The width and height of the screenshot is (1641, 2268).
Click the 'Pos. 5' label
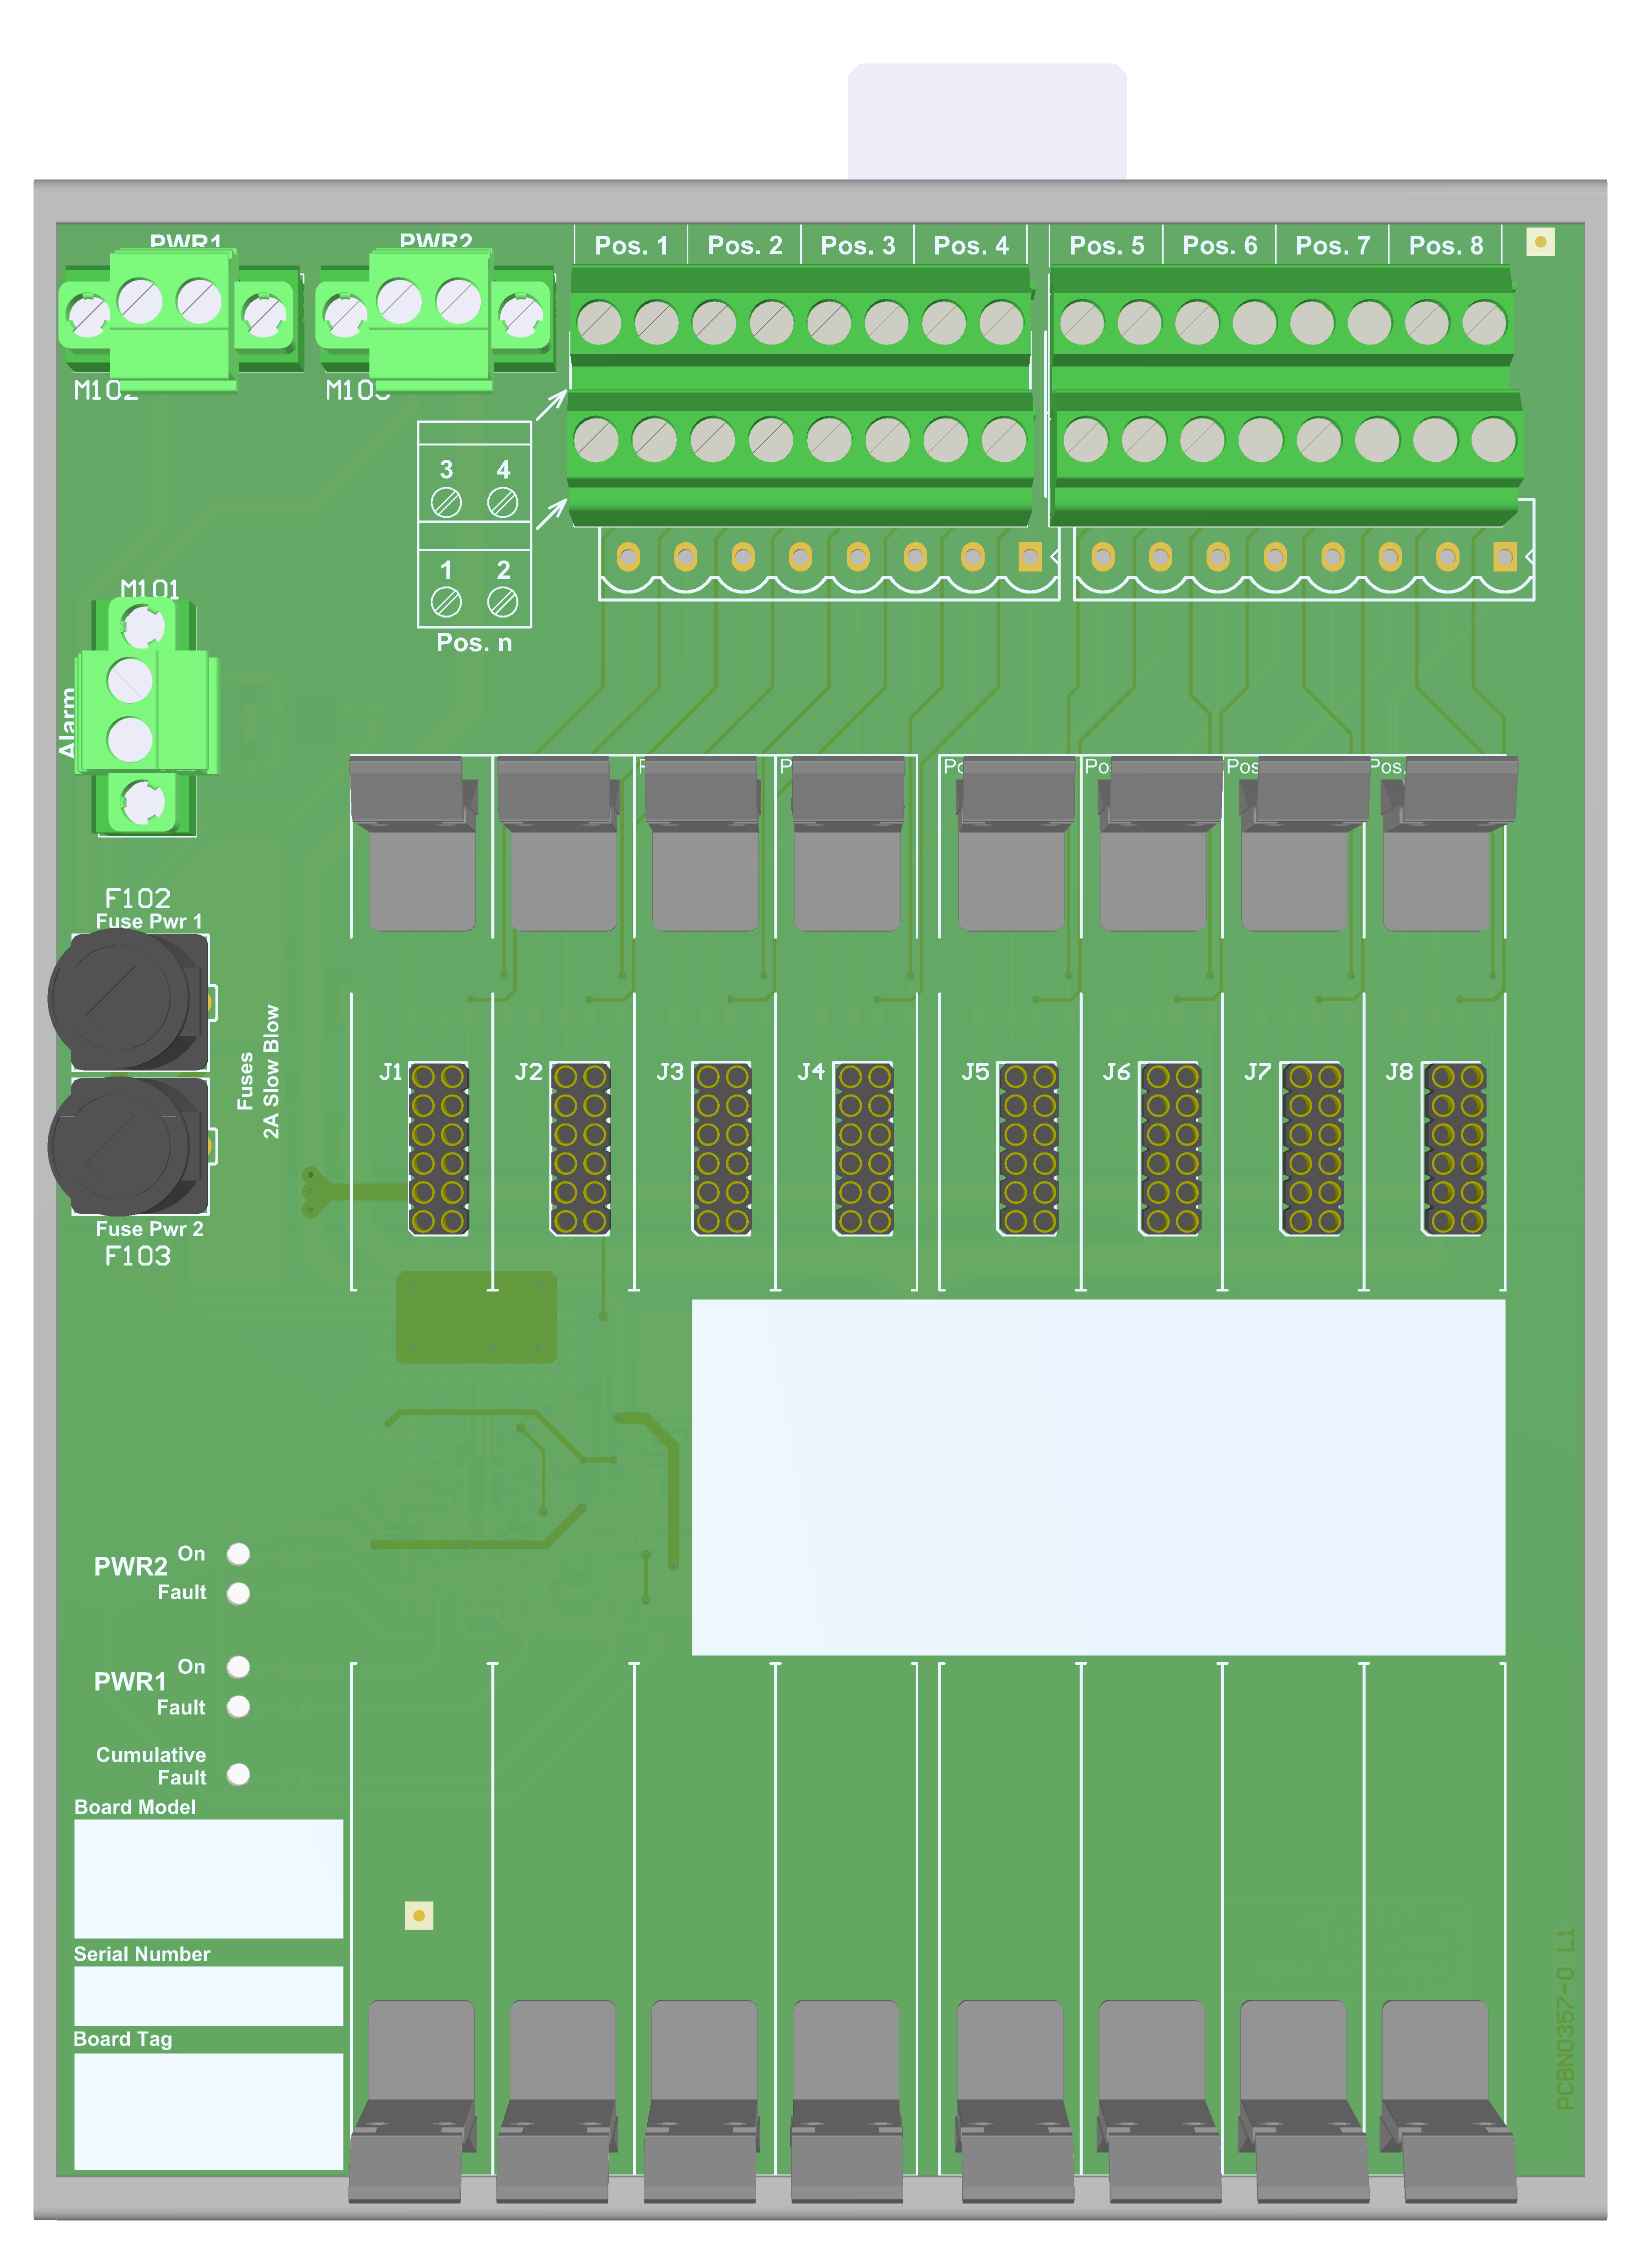coord(1106,245)
